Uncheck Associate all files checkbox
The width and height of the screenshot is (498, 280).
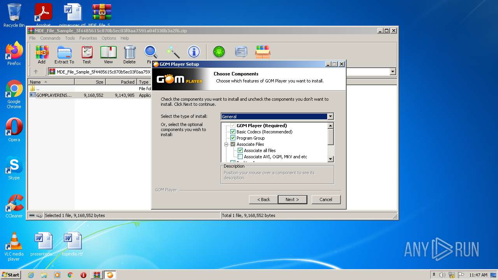click(240, 150)
